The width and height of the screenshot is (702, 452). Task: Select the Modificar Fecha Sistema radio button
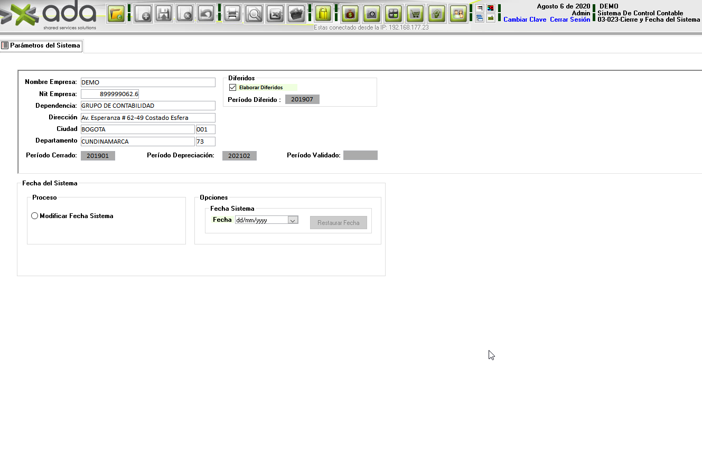[35, 216]
